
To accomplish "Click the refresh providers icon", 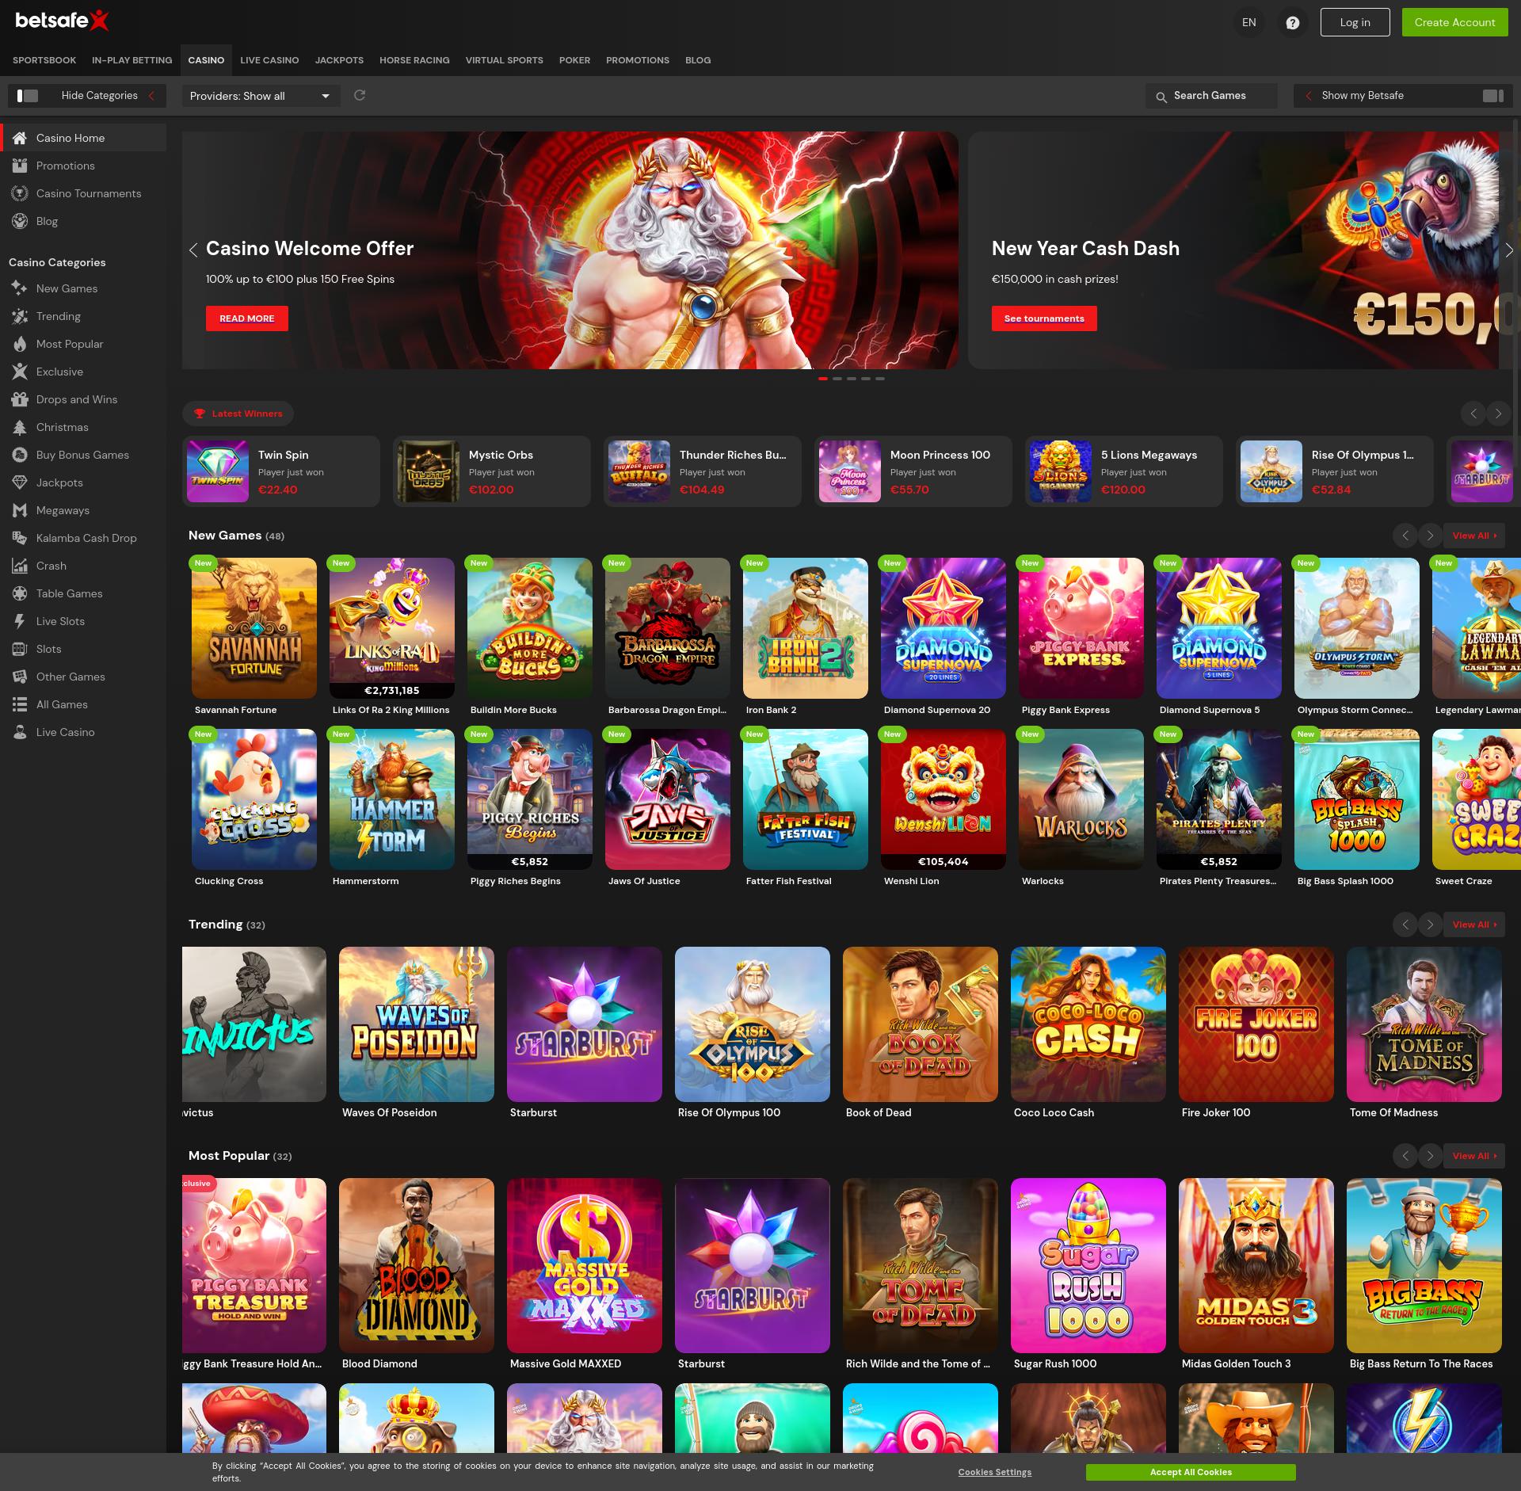I will coord(360,95).
